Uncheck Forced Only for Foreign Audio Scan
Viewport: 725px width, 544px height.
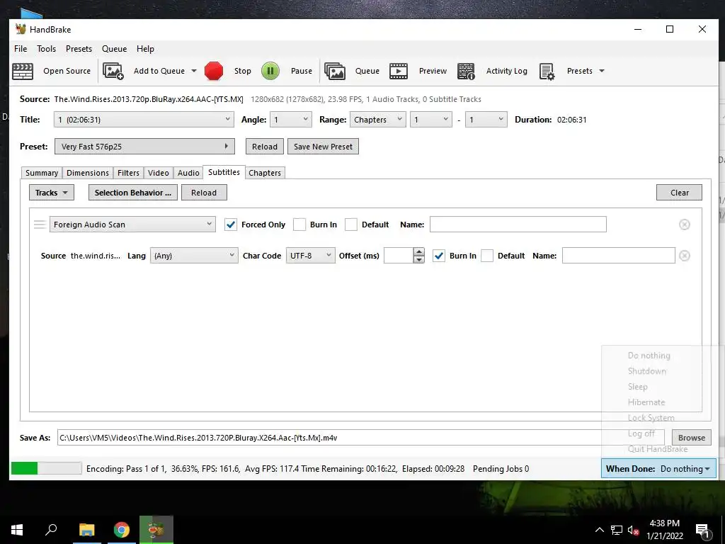click(231, 225)
